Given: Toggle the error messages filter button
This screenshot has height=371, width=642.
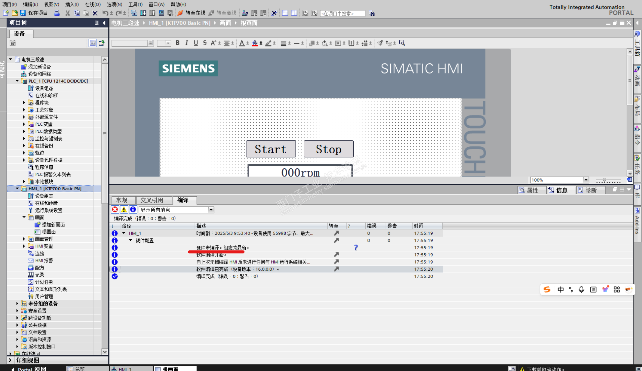Looking at the screenshot, I should [x=115, y=209].
